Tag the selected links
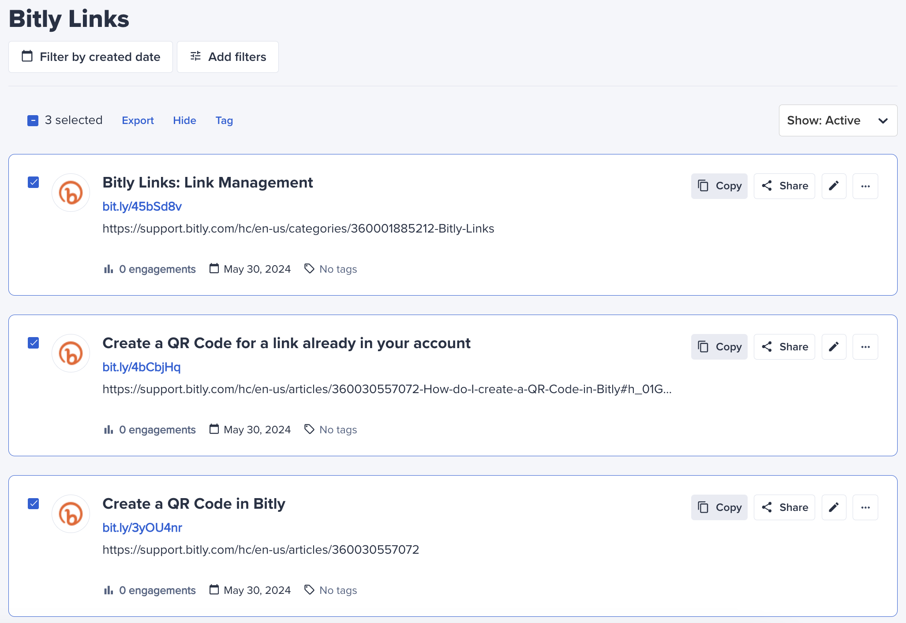Viewport: 906px width, 623px height. click(x=224, y=120)
